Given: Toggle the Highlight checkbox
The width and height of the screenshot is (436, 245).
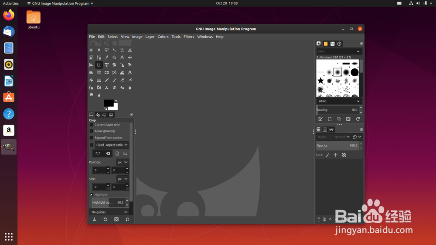Looking at the screenshot, I should coord(91,195).
